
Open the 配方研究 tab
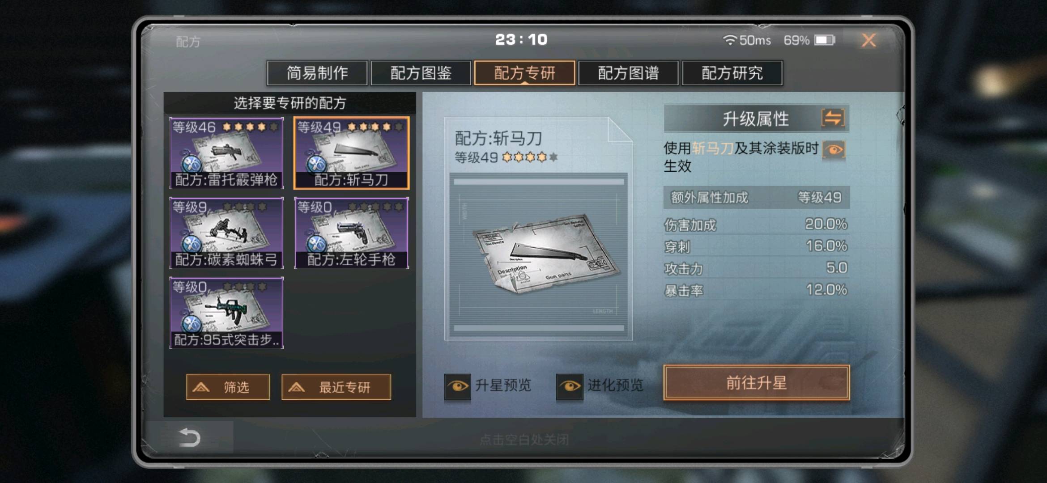(732, 73)
